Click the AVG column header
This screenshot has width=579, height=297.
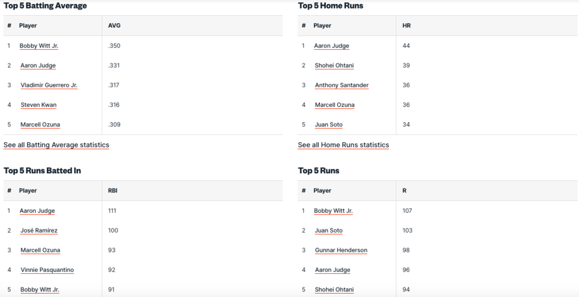[x=114, y=25]
